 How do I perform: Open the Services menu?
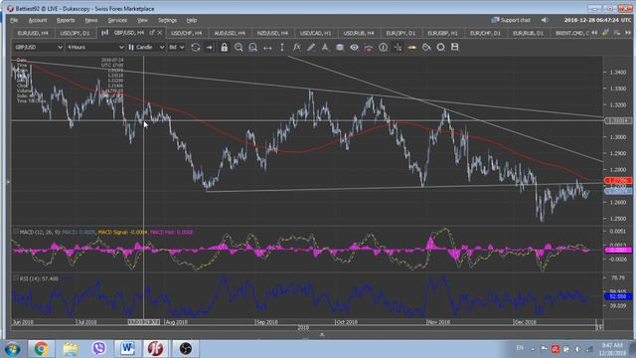(x=117, y=20)
